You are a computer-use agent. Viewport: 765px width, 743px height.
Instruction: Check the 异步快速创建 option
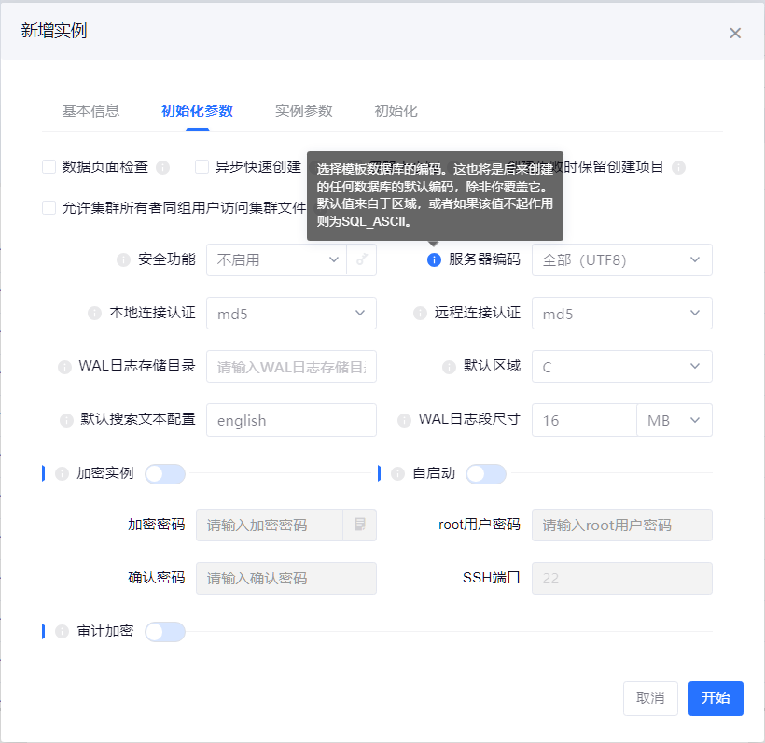click(202, 167)
